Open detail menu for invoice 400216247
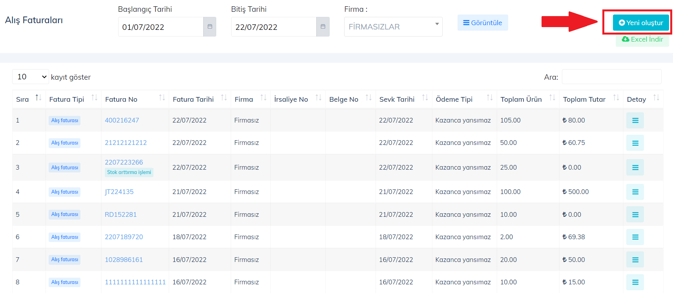Screen dimensions: 673x293 635,121
